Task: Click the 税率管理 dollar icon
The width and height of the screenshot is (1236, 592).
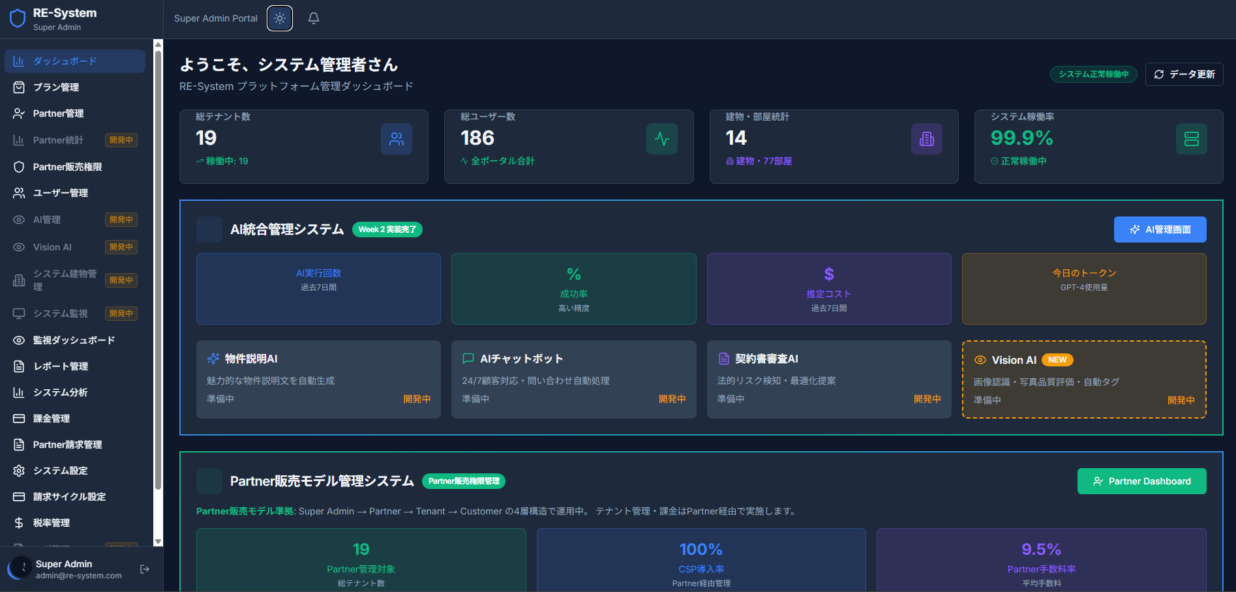Action: pos(19,523)
